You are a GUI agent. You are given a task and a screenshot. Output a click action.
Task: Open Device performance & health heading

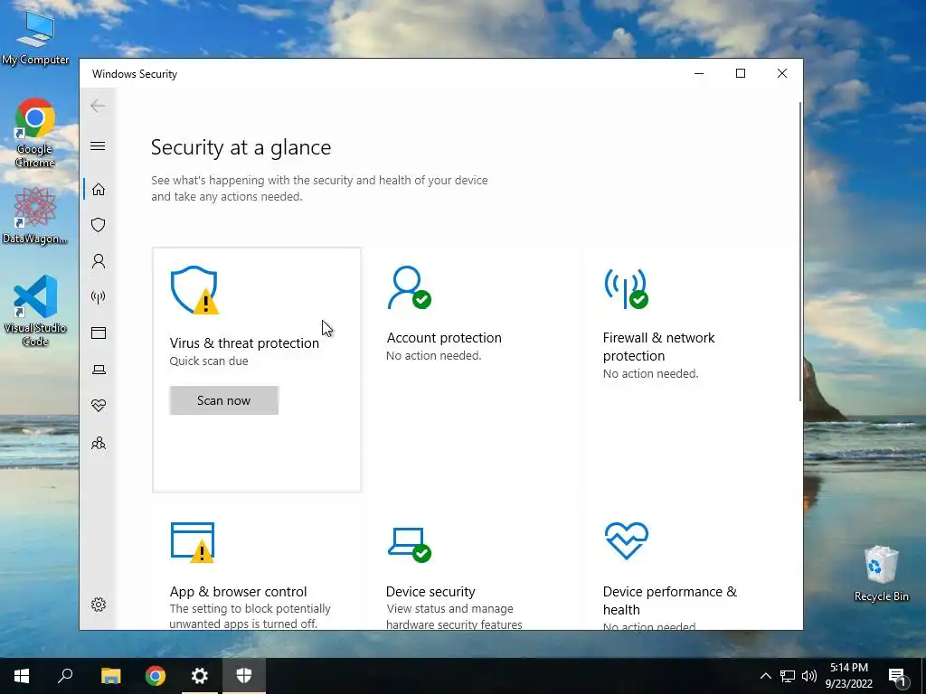[670, 600]
